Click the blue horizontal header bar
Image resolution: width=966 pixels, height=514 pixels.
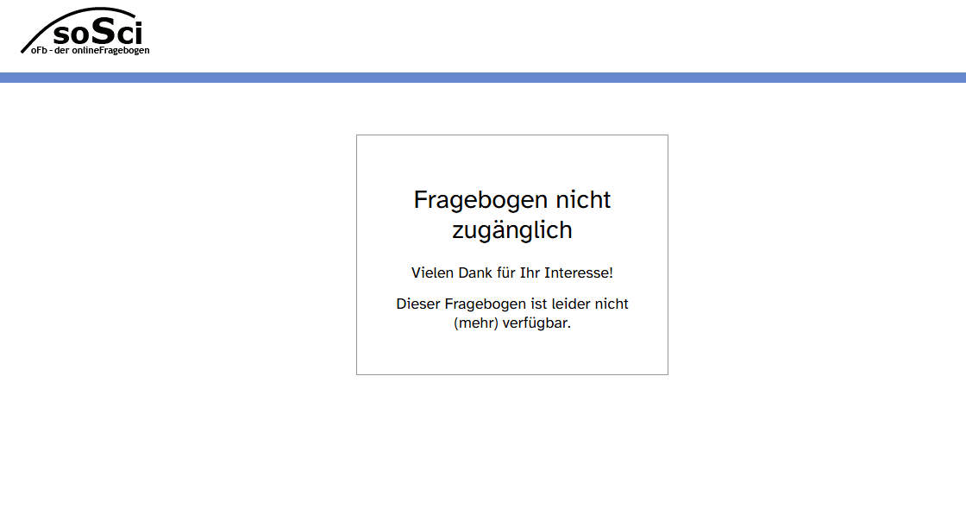pos(483,78)
